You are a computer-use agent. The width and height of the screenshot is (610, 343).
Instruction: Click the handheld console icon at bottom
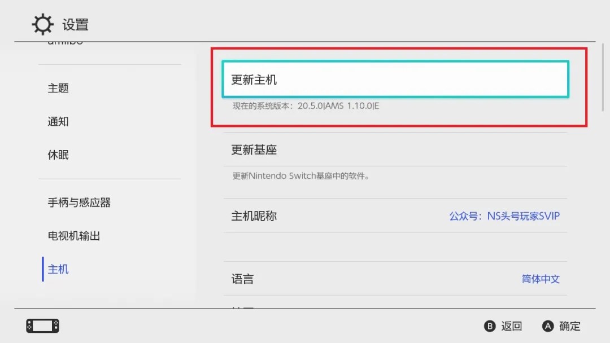point(42,326)
